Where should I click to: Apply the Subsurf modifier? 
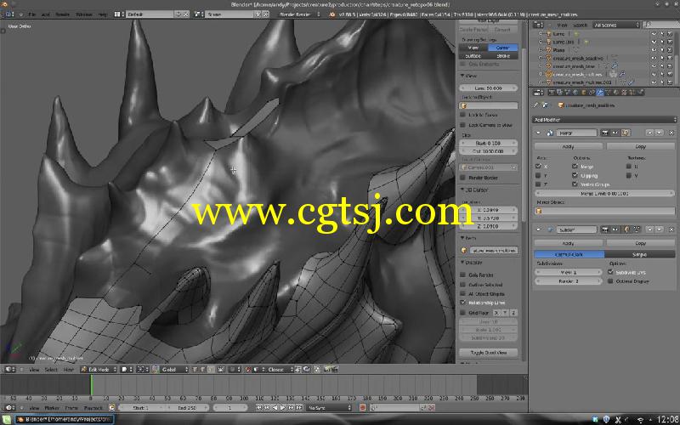pyautogui.click(x=568, y=243)
